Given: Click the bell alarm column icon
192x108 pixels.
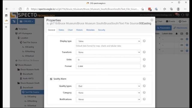Looking at the screenshot, I should click(x=177, y=34).
